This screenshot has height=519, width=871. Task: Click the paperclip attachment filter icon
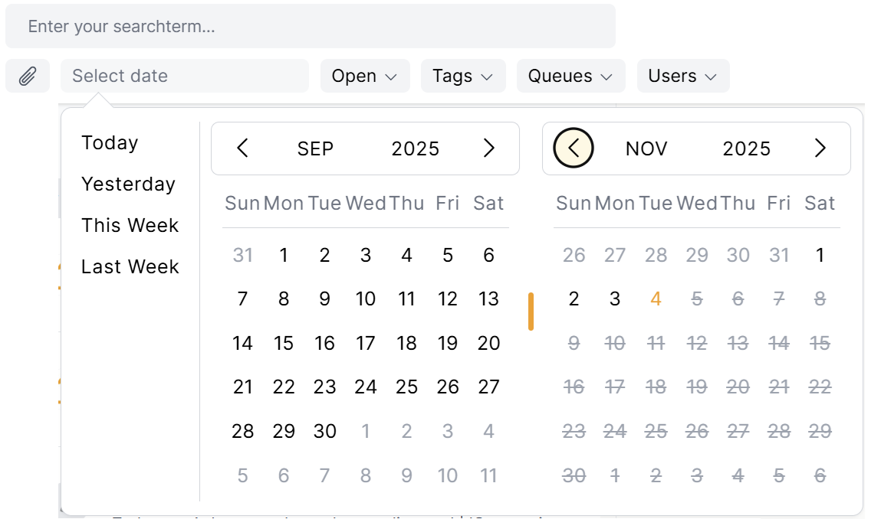pos(28,76)
